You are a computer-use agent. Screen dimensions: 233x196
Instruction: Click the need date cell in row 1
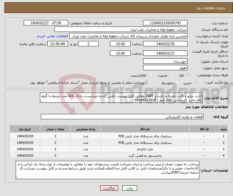(x=25, y=136)
